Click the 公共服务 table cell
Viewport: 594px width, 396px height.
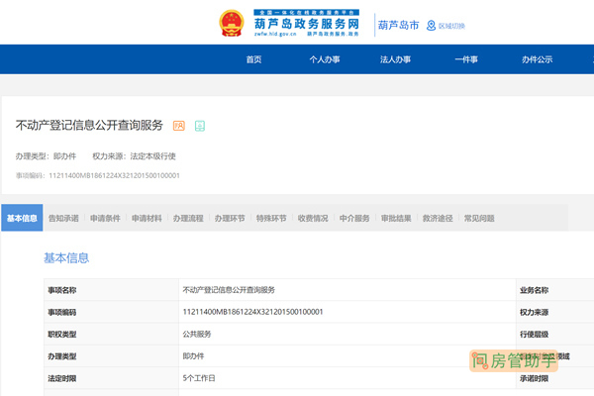tap(197, 334)
